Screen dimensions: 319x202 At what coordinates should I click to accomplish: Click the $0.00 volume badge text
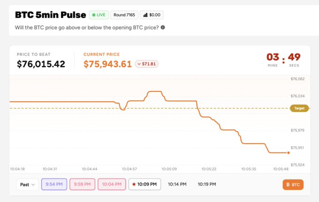(155, 15)
